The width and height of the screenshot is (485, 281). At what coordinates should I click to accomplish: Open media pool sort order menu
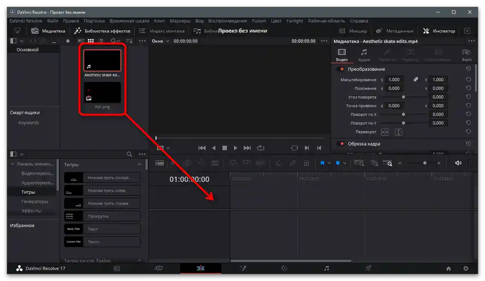click(129, 41)
